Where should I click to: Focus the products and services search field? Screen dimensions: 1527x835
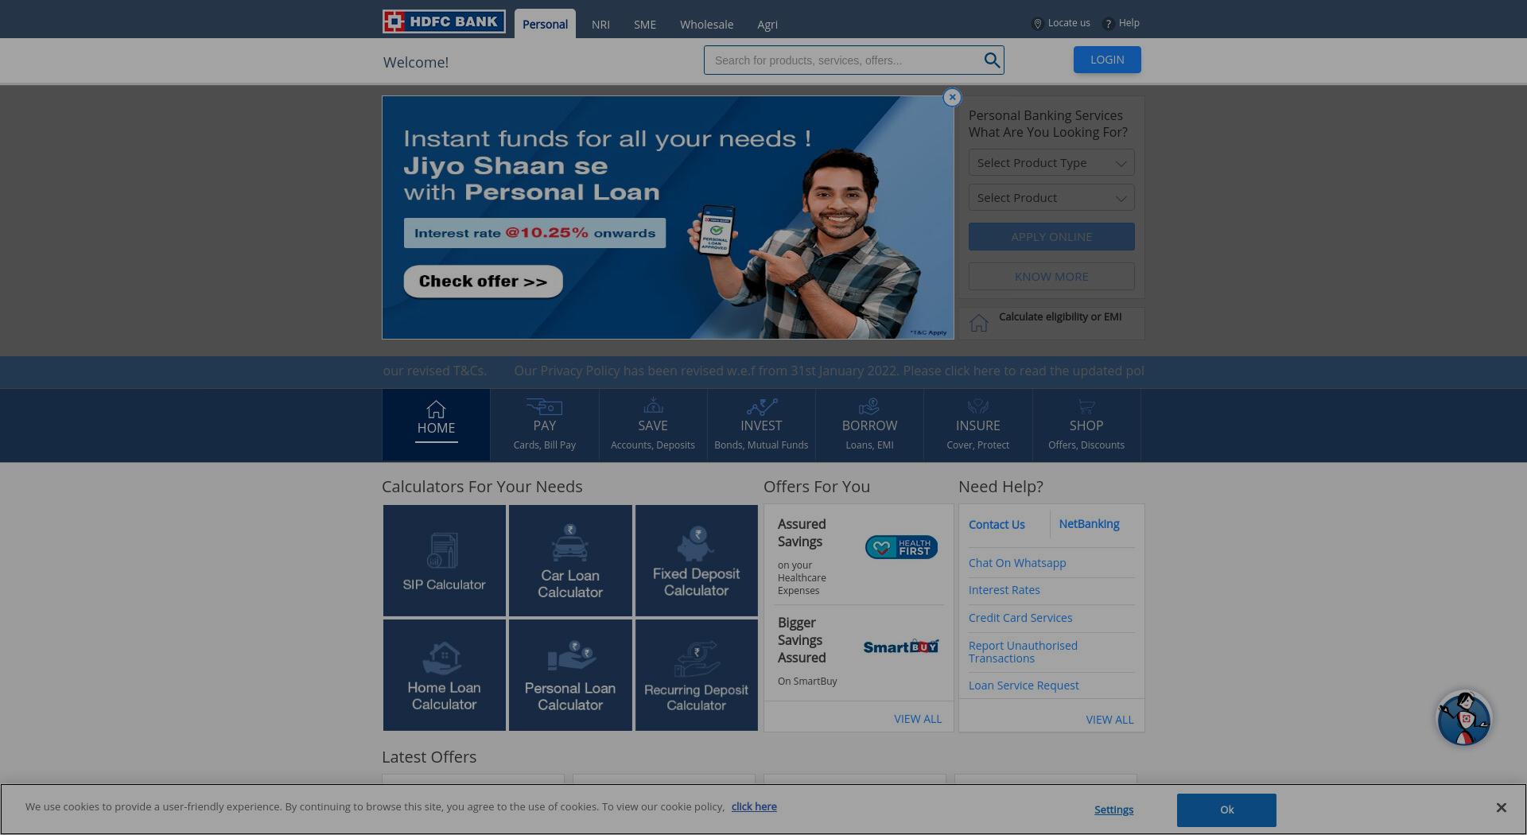(843, 60)
